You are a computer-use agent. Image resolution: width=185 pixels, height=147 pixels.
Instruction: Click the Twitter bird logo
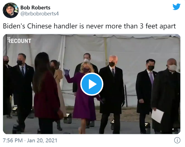(x=176, y=7)
